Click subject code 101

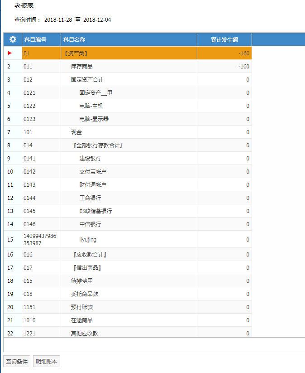click(28, 132)
